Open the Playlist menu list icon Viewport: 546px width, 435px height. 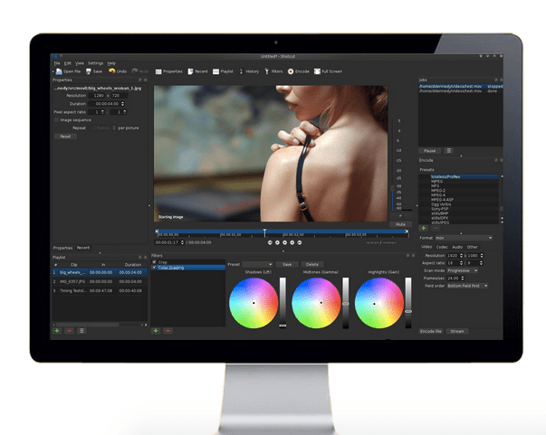pos(81,331)
